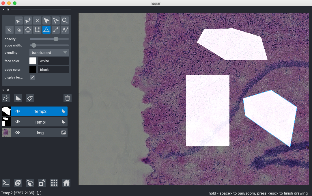
Task: Select the Temp2 layer
Action: [x=40, y=111]
